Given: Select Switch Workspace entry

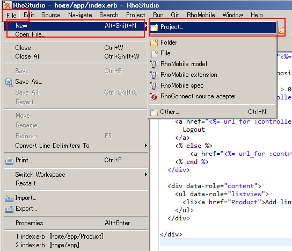Looking at the screenshot, I should (76, 175).
